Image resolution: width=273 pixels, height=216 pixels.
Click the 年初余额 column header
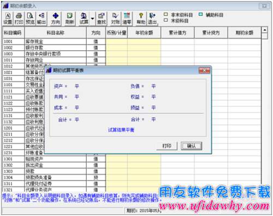144,33
